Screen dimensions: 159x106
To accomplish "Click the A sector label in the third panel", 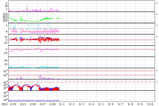I will coord(7,32).
